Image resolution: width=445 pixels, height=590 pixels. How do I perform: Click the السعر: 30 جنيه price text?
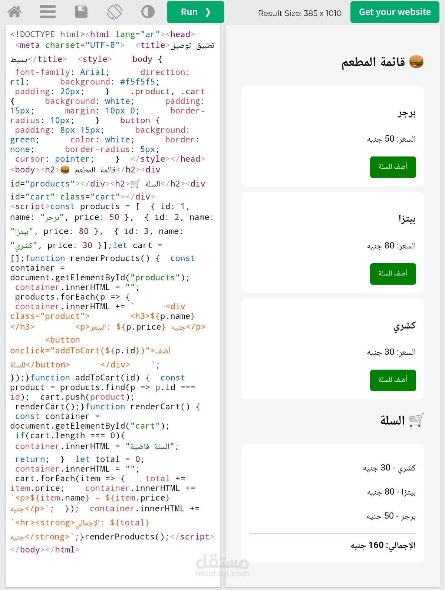click(x=391, y=352)
